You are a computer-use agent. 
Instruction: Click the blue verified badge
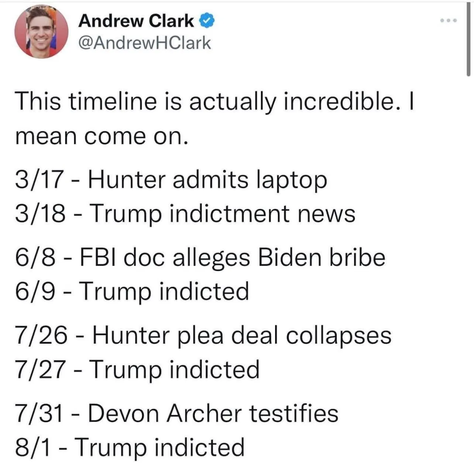click(x=207, y=21)
